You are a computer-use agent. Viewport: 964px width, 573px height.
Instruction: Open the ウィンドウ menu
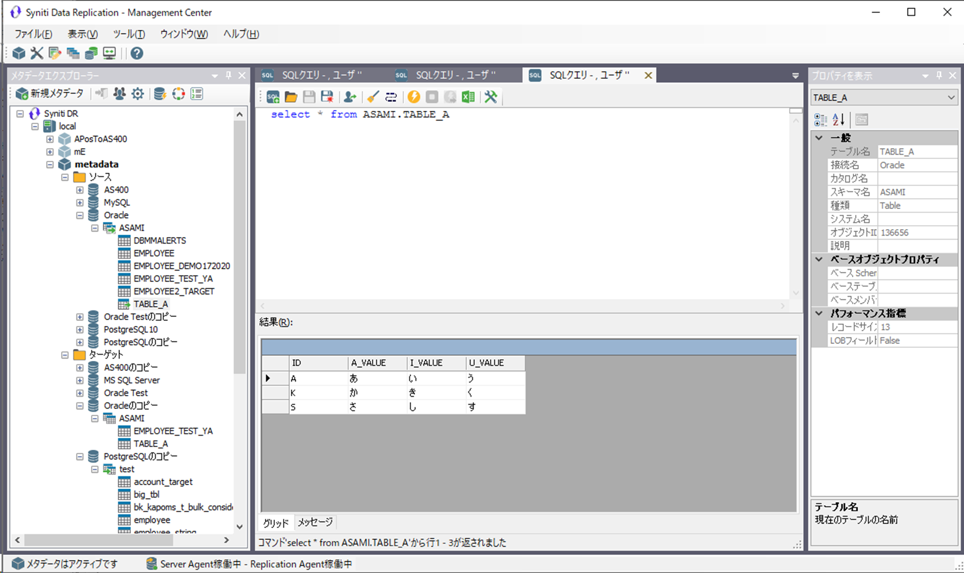click(184, 34)
